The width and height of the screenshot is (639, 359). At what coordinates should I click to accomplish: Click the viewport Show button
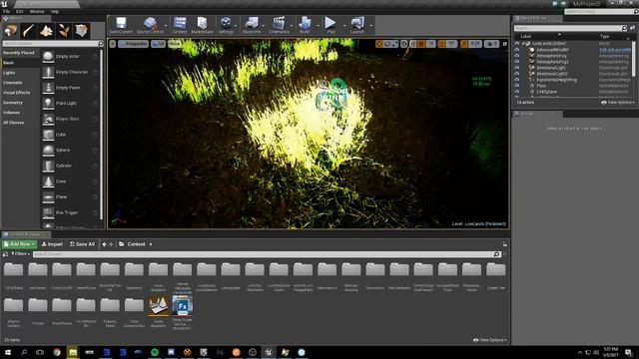click(175, 44)
